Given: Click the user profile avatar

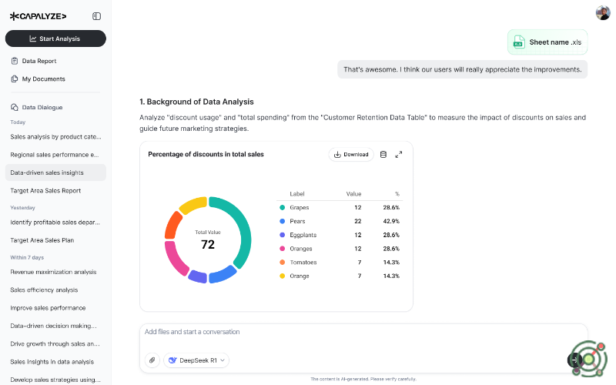Looking at the screenshot, I should click(x=602, y=12).
